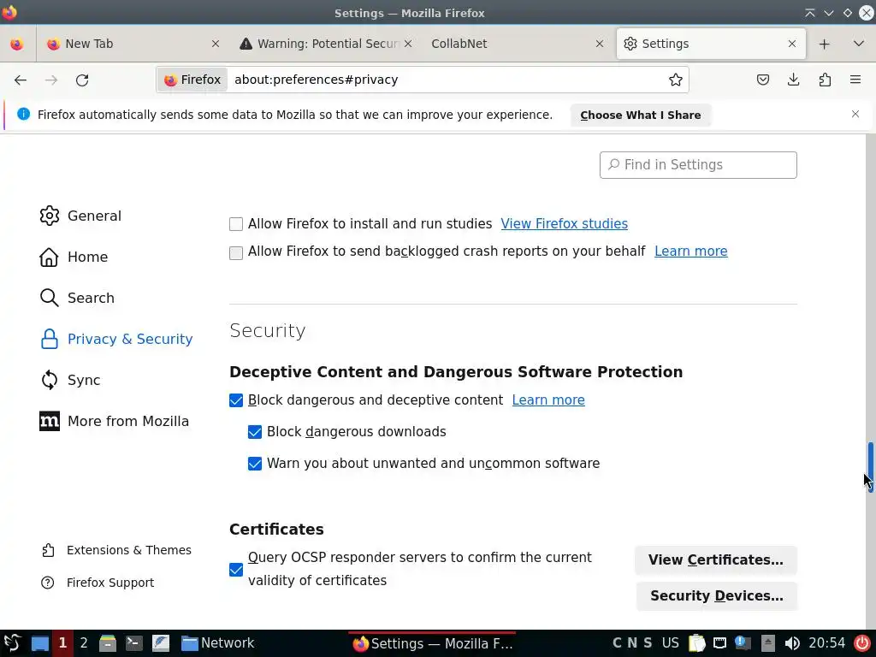Go back to previous page

pos(21,80)
